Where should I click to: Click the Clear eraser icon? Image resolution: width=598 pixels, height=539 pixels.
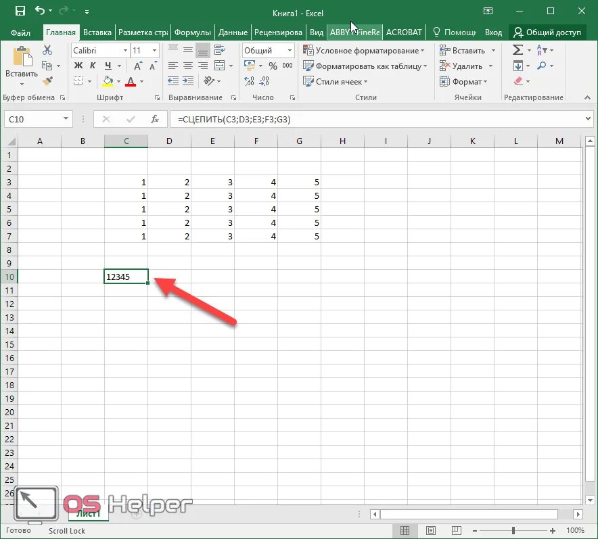tap(518, 81)
